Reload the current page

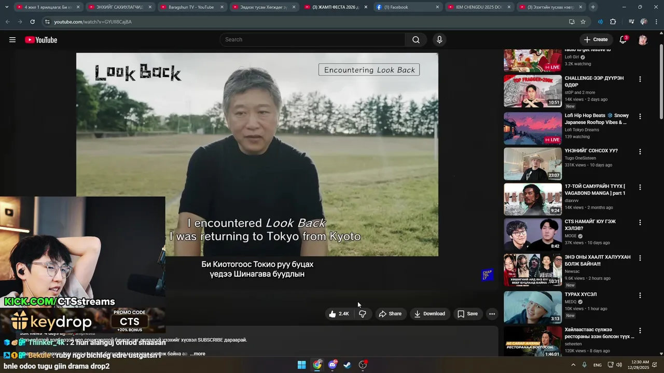click(32, 22)
